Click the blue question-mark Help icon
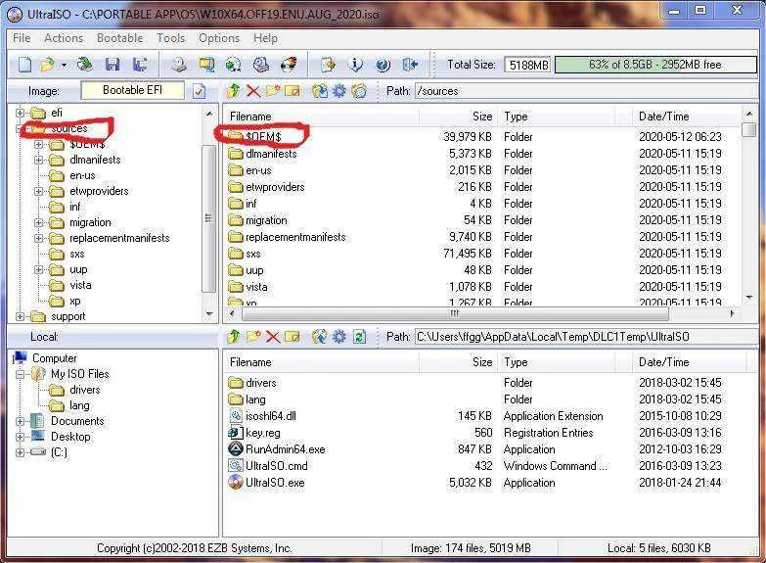This screenshot has width=766, height=563. (x=383, y=65)
